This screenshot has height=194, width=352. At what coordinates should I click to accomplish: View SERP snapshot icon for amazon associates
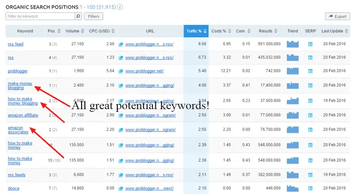[310, 130]
